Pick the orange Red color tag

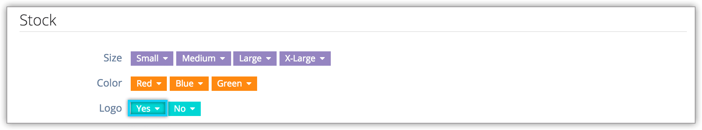click(x=149, y=84)
